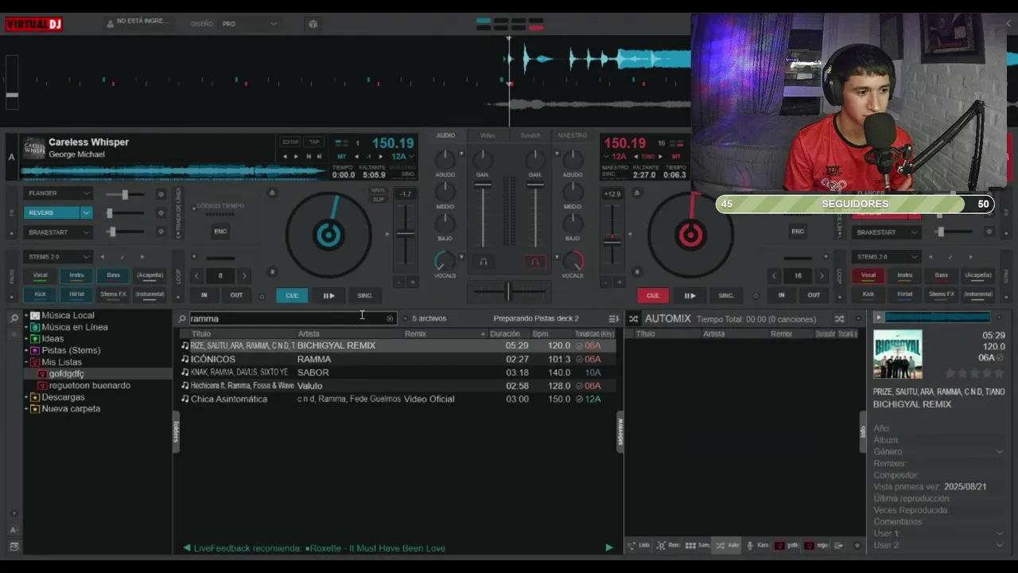Click the red headphone cue icon for right deck
This screenshot has height=573, width=1018.
tap(534, 262)
